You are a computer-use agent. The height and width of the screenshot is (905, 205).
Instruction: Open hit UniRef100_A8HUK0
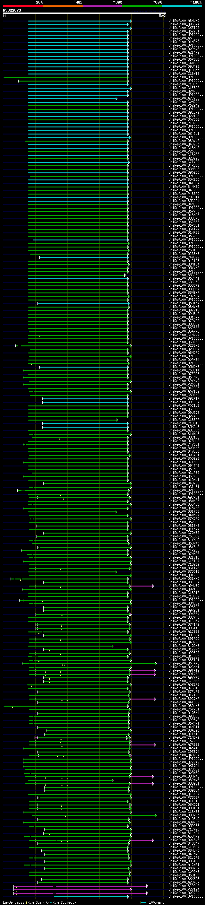[184, 21]
